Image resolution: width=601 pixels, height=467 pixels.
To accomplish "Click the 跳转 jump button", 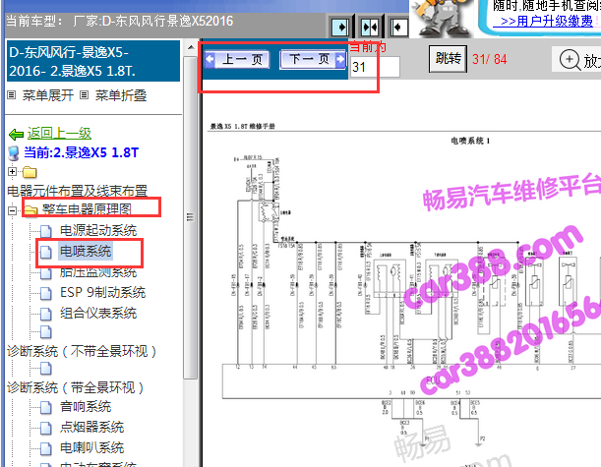I will click(448, 59).
